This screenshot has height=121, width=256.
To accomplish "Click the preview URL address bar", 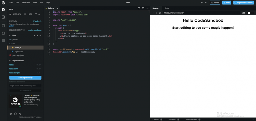I will 201,13.
